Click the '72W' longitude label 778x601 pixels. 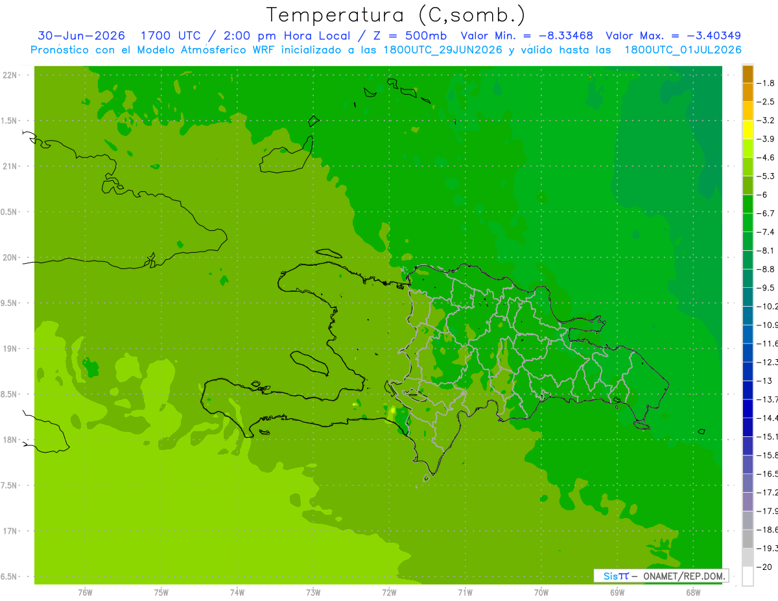click(389, 592)
